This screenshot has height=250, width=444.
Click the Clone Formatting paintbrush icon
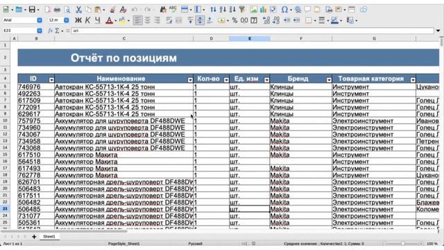point(112,9)
